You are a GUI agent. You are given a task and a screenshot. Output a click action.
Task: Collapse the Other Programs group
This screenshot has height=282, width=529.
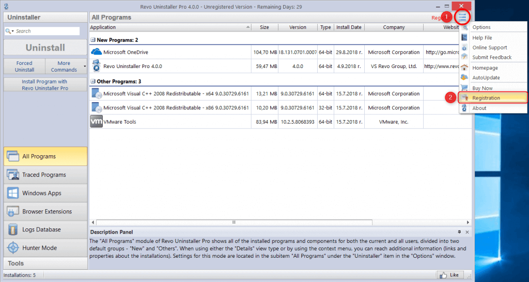coord(93,81)
